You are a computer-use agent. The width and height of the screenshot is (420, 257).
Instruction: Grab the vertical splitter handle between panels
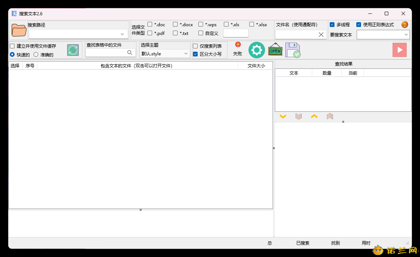coord(274,148)
